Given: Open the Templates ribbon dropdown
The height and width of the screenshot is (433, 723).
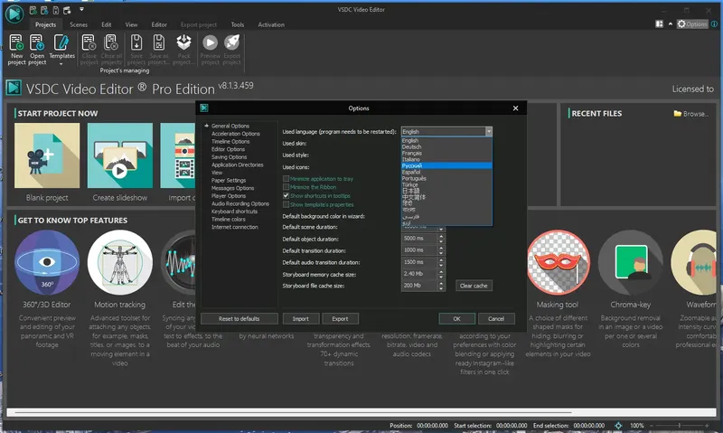Looking at the screenshot, I should click(x=61, y=50).
